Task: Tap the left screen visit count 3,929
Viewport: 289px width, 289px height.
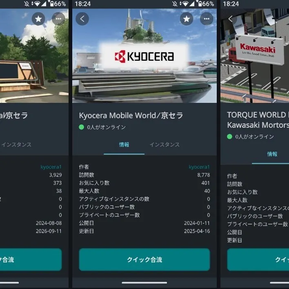Action: point(56,175)
